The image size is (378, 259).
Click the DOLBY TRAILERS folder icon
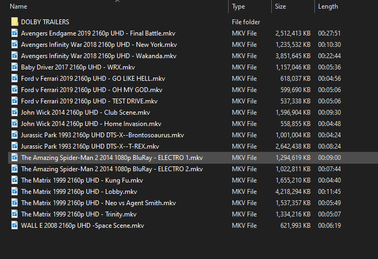pos(15,22)
